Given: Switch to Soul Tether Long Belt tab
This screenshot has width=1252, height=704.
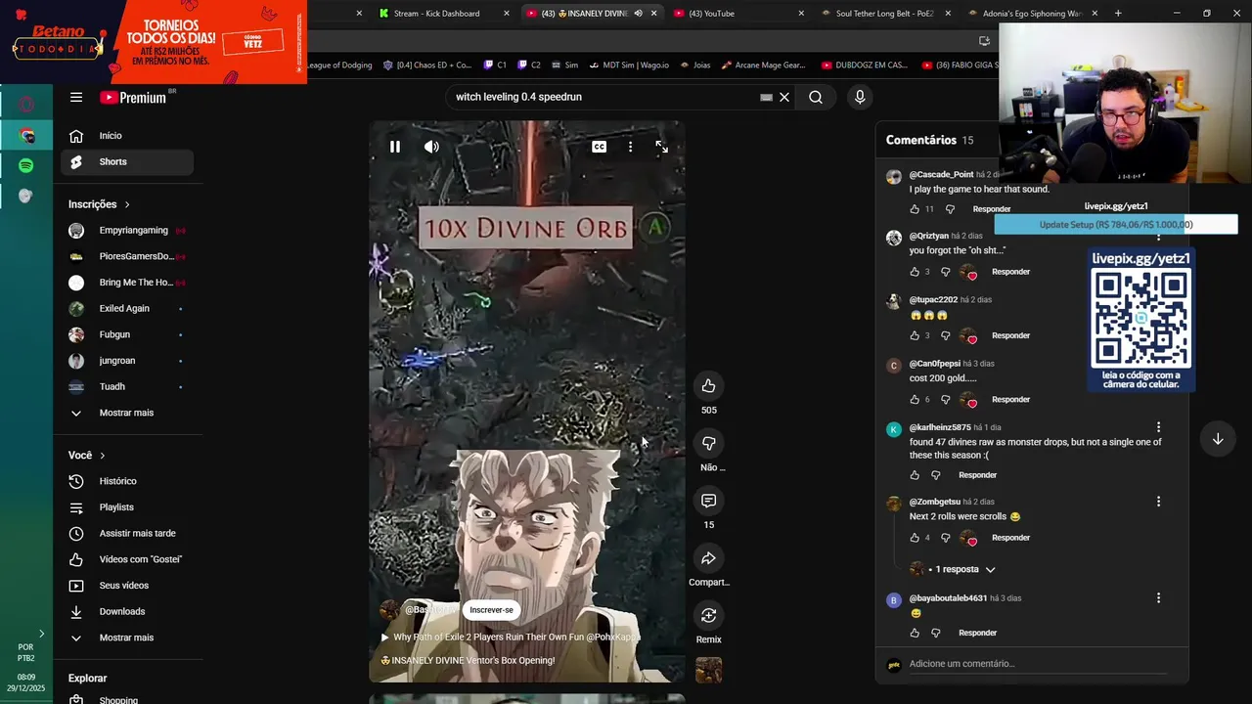Looking at the screenshot, I should tap(884, 14).
